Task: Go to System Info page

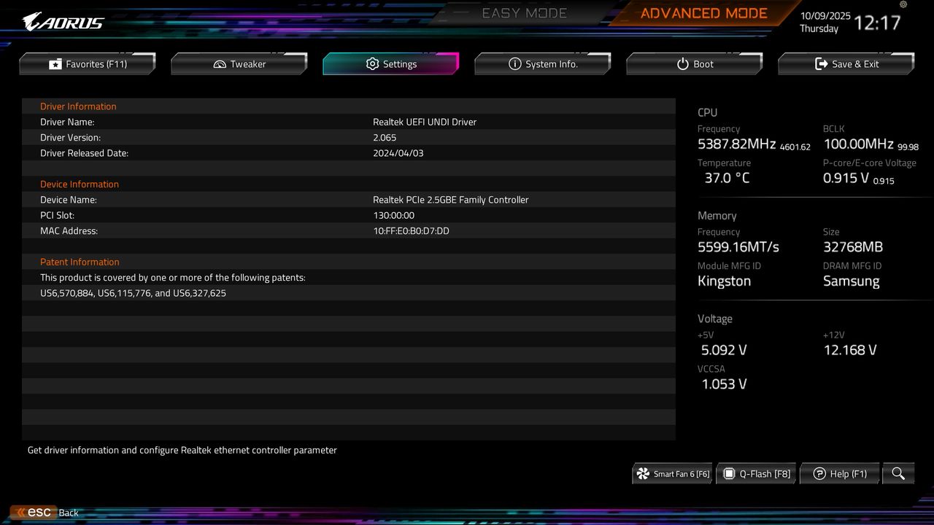Action: pos(542,63)
